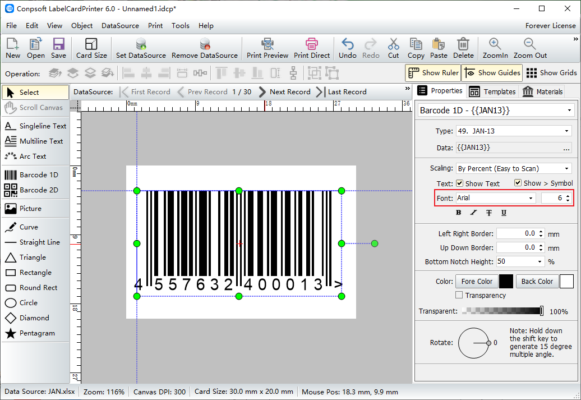Open the Tools menu

181,26
